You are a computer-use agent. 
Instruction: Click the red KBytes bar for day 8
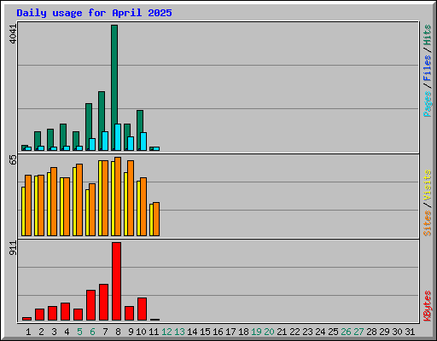(x=116, y=281)
